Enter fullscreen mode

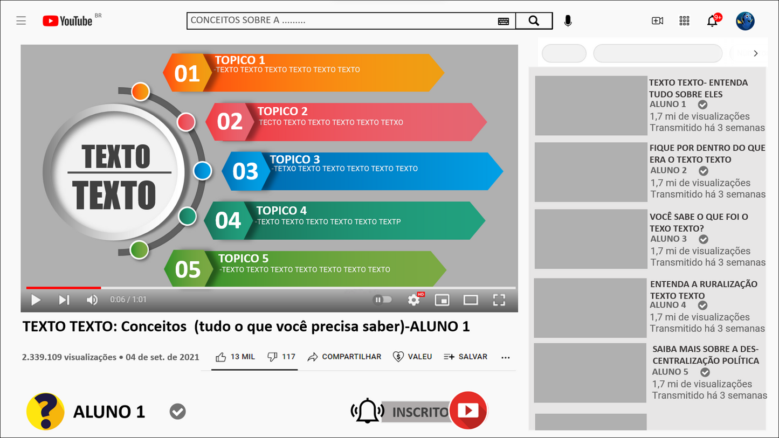tap(499, 300)
